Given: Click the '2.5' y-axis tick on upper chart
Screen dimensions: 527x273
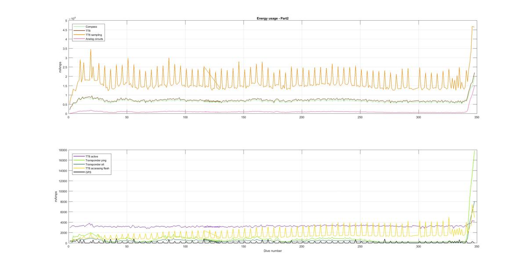Looking at the screenshot, I should point(65,67).
